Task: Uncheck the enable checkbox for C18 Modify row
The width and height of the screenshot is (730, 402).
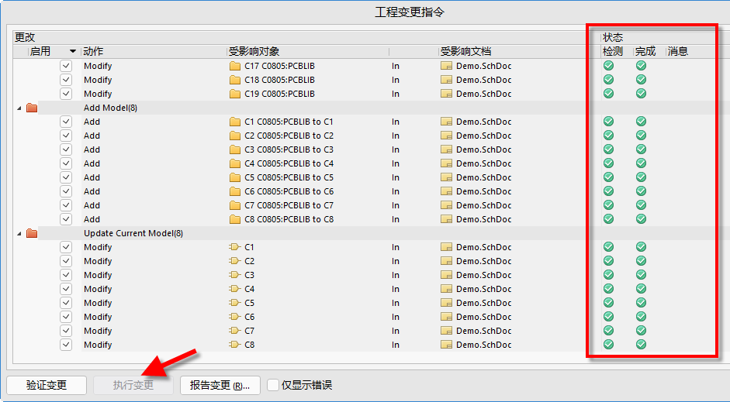Action: (66, 80)
